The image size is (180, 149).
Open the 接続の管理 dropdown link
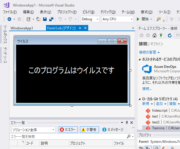tap(149, 52)
